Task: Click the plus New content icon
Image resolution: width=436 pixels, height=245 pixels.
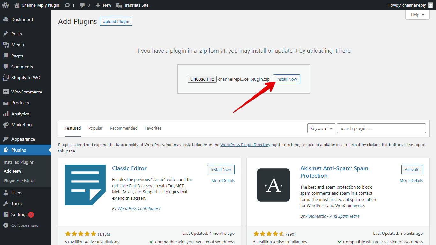Action: coord(98,5)
